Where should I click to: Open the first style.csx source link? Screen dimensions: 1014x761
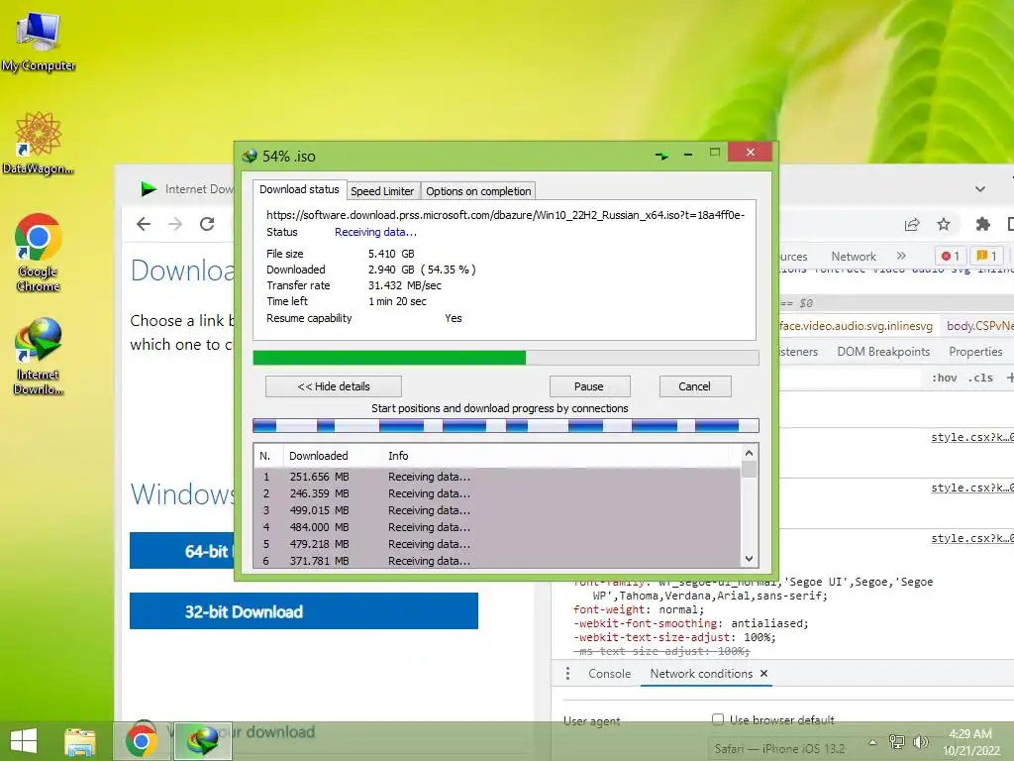pyautogui.click(x=972, y=437)
